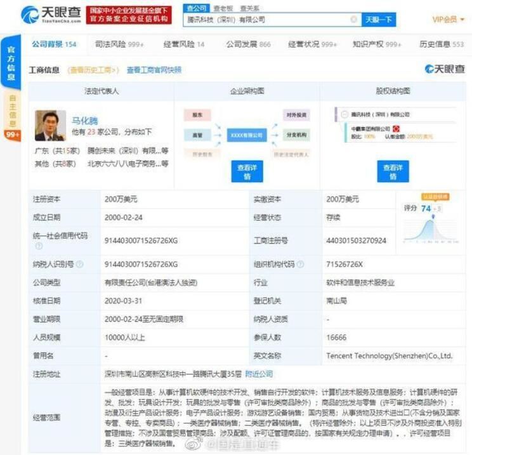Click the help icon beside 纳税人识别号

coord(79,264)
